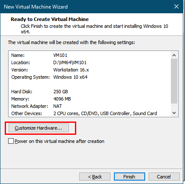Select the Name VM101 row
This screenshot has height=184, width=185.
click(90, 55)
